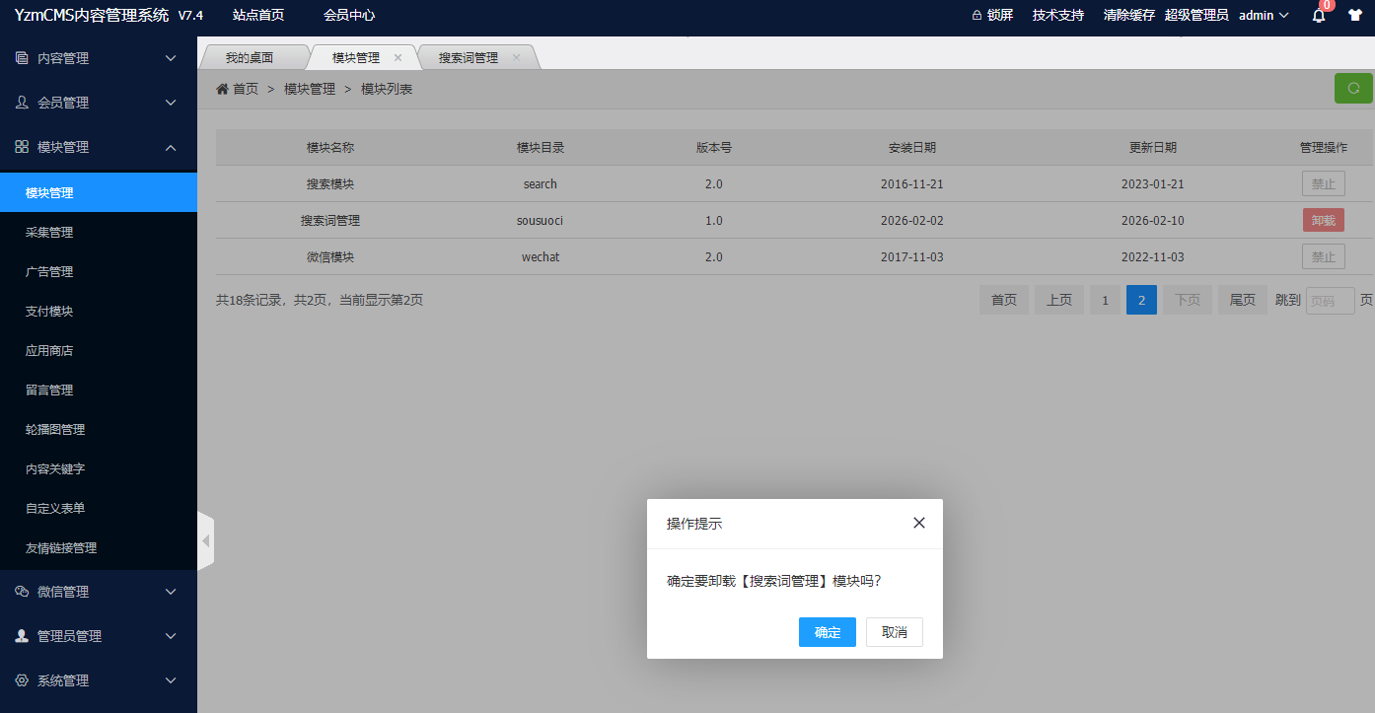Switch to the 我的桌面 tab
This screenshot has height=713, width=1375.
point(251,56)
